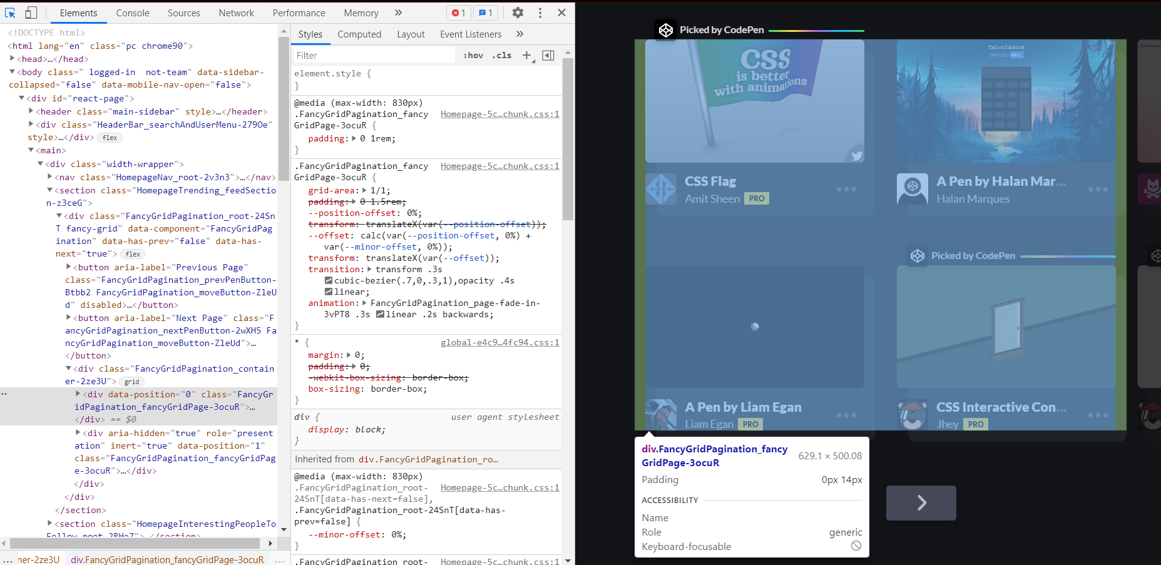Focus the styles Filter input field
The height and width of the screenshot is (565, 1161).
pos(374,56)
